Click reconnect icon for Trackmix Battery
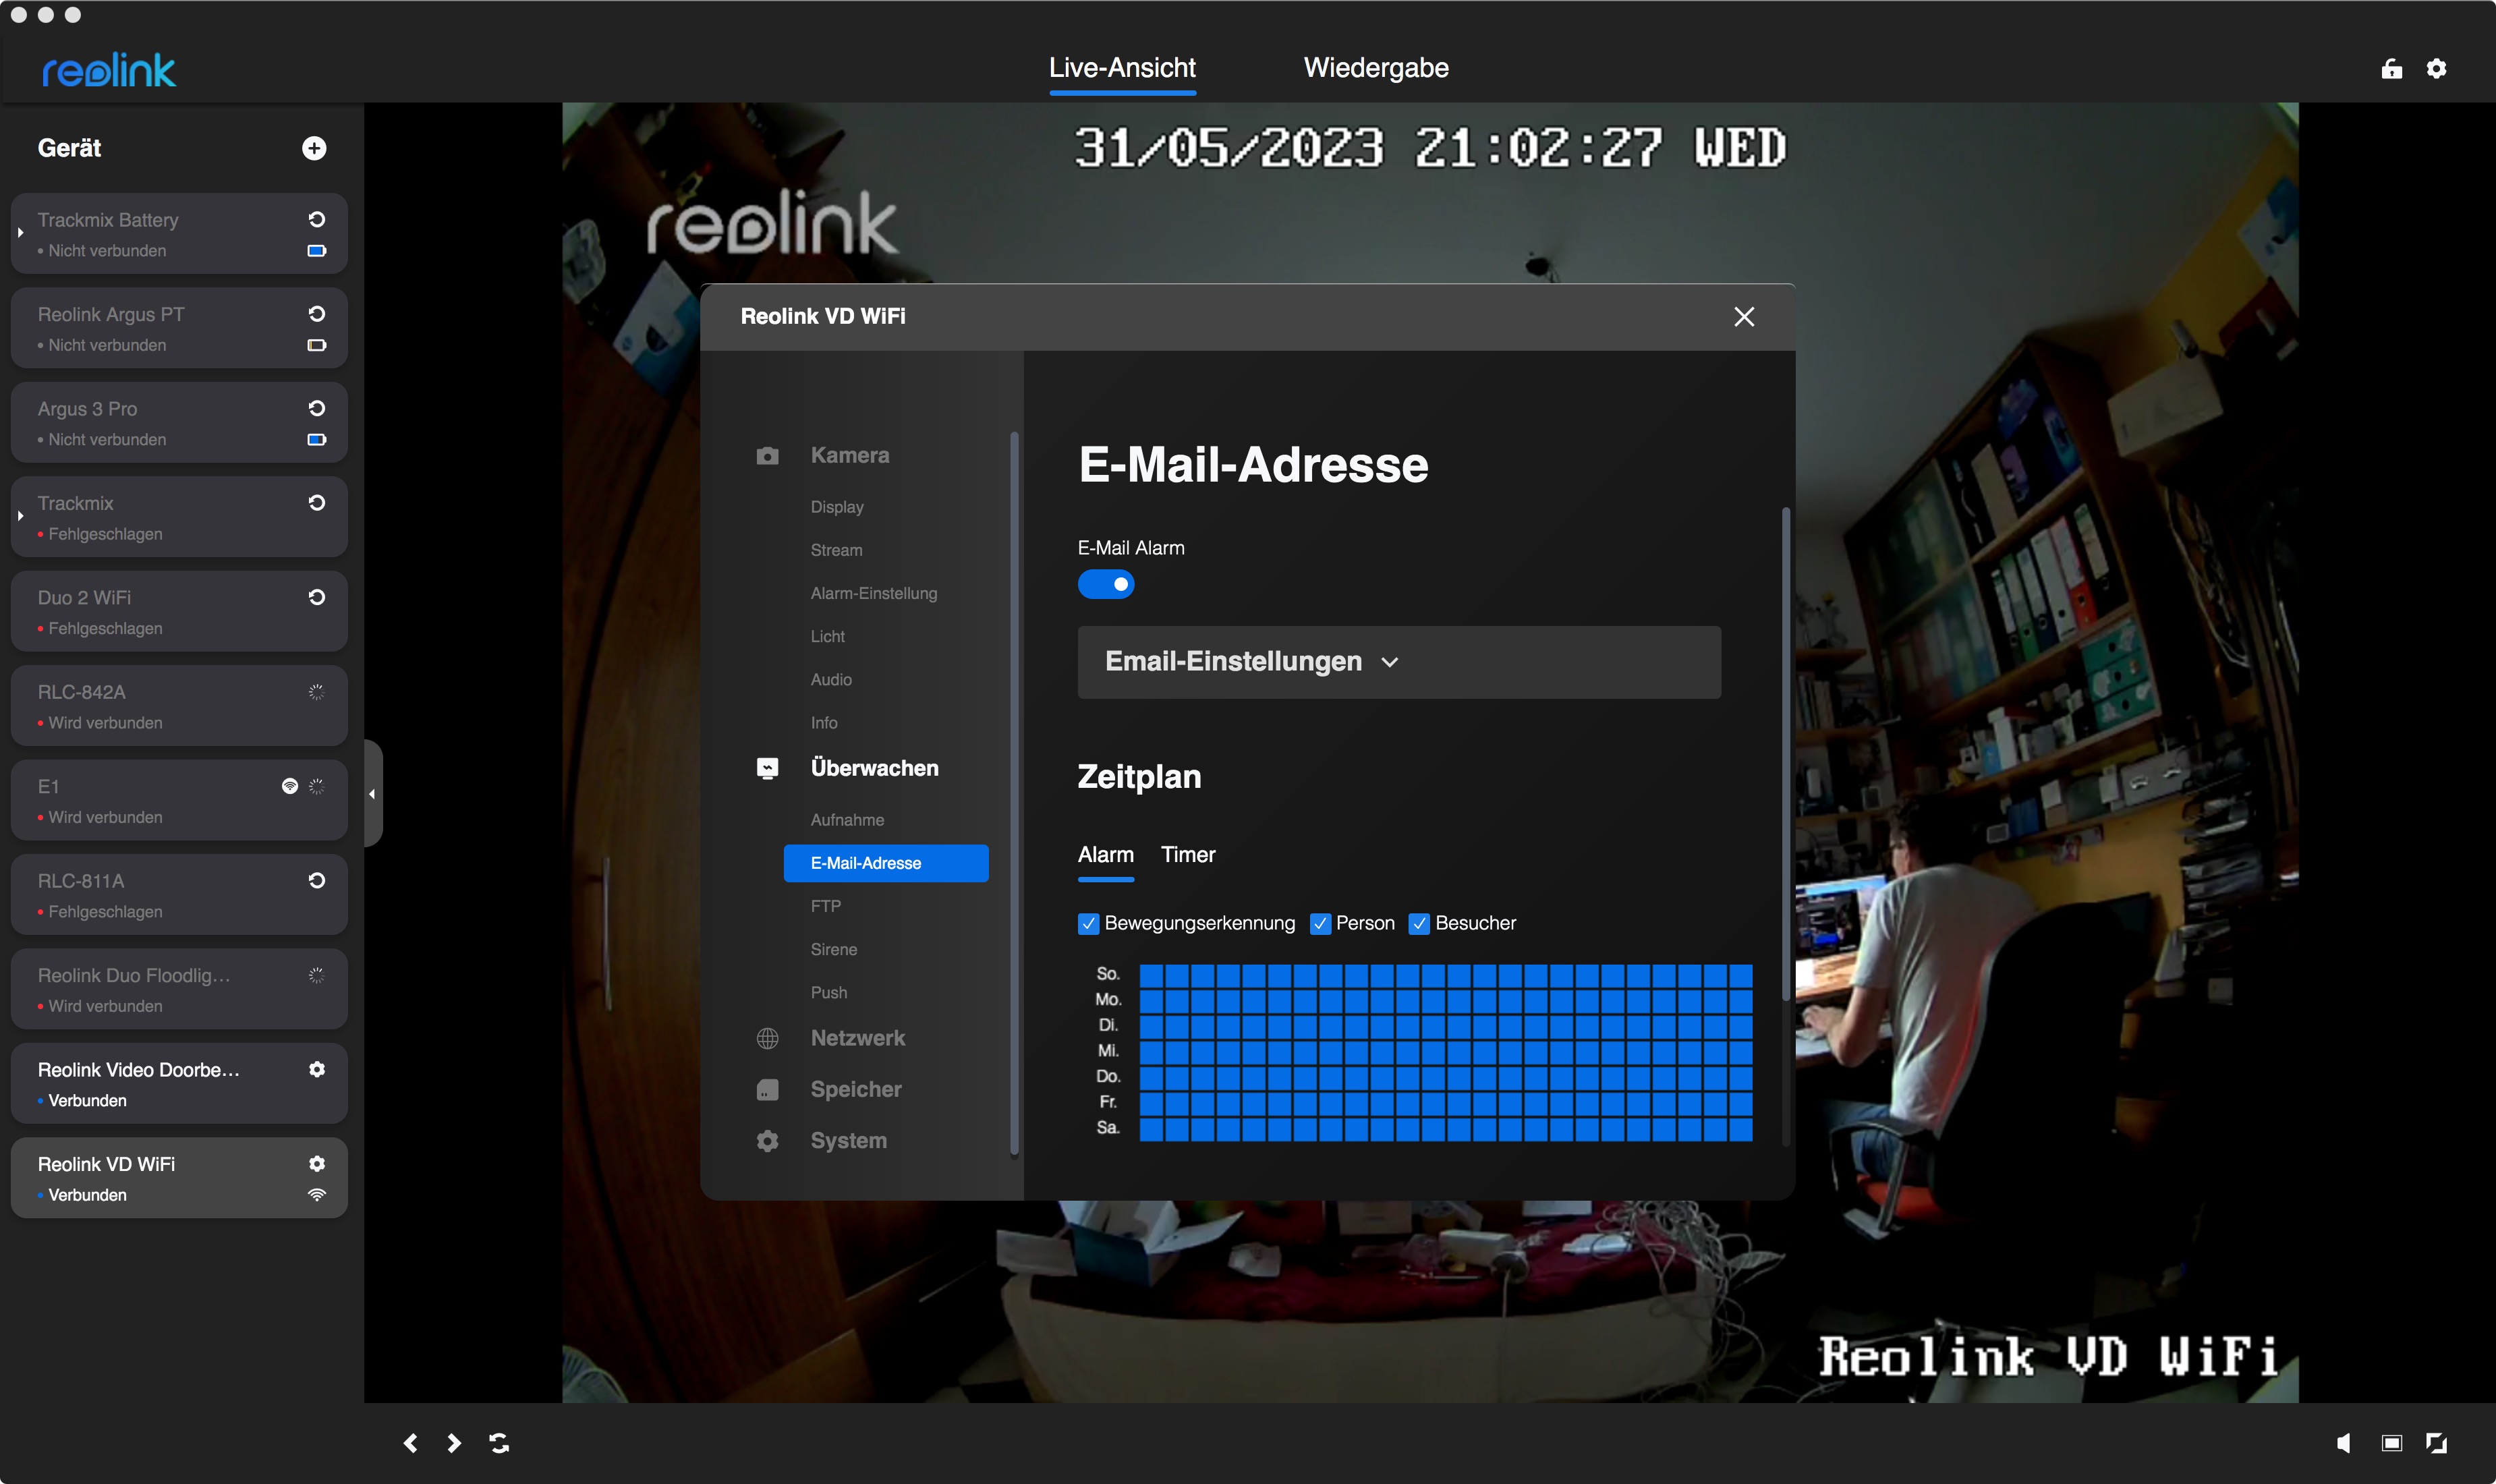2496x1484 pixels. 317,219
